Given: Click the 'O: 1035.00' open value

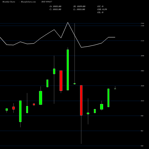Looking at the screenshot, I should tap(55, 6).
